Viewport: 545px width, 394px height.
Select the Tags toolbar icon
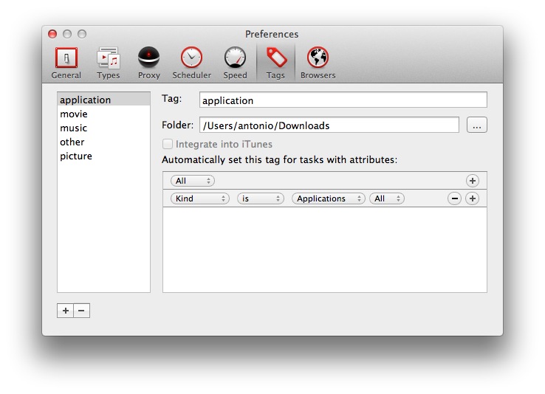pyautogui.click(x=275, y=63)
